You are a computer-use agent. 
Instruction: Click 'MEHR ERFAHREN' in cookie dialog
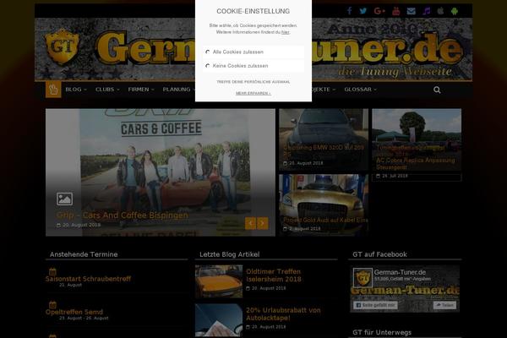tap(253, 93)
